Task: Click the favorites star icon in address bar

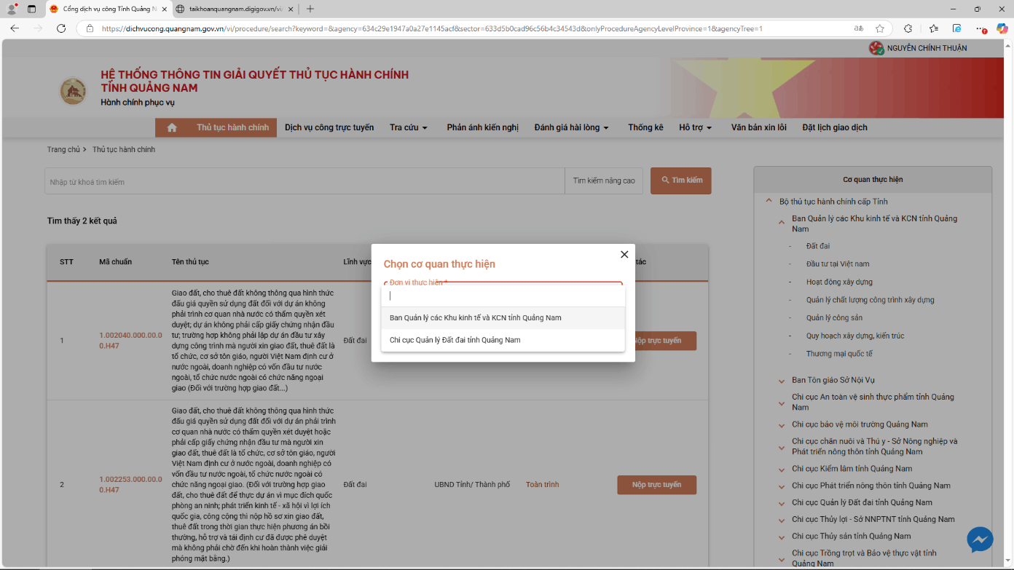Action: [x=880, y=28]
